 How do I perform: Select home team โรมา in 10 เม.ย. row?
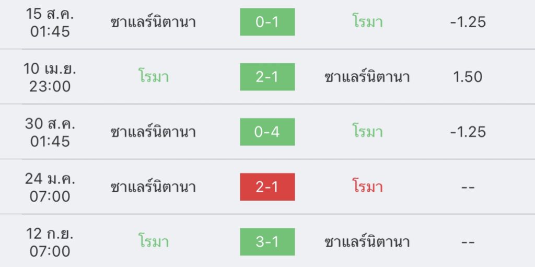(154, 77)
